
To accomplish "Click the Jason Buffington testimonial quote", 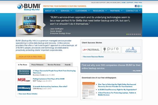I will (90, 20).
